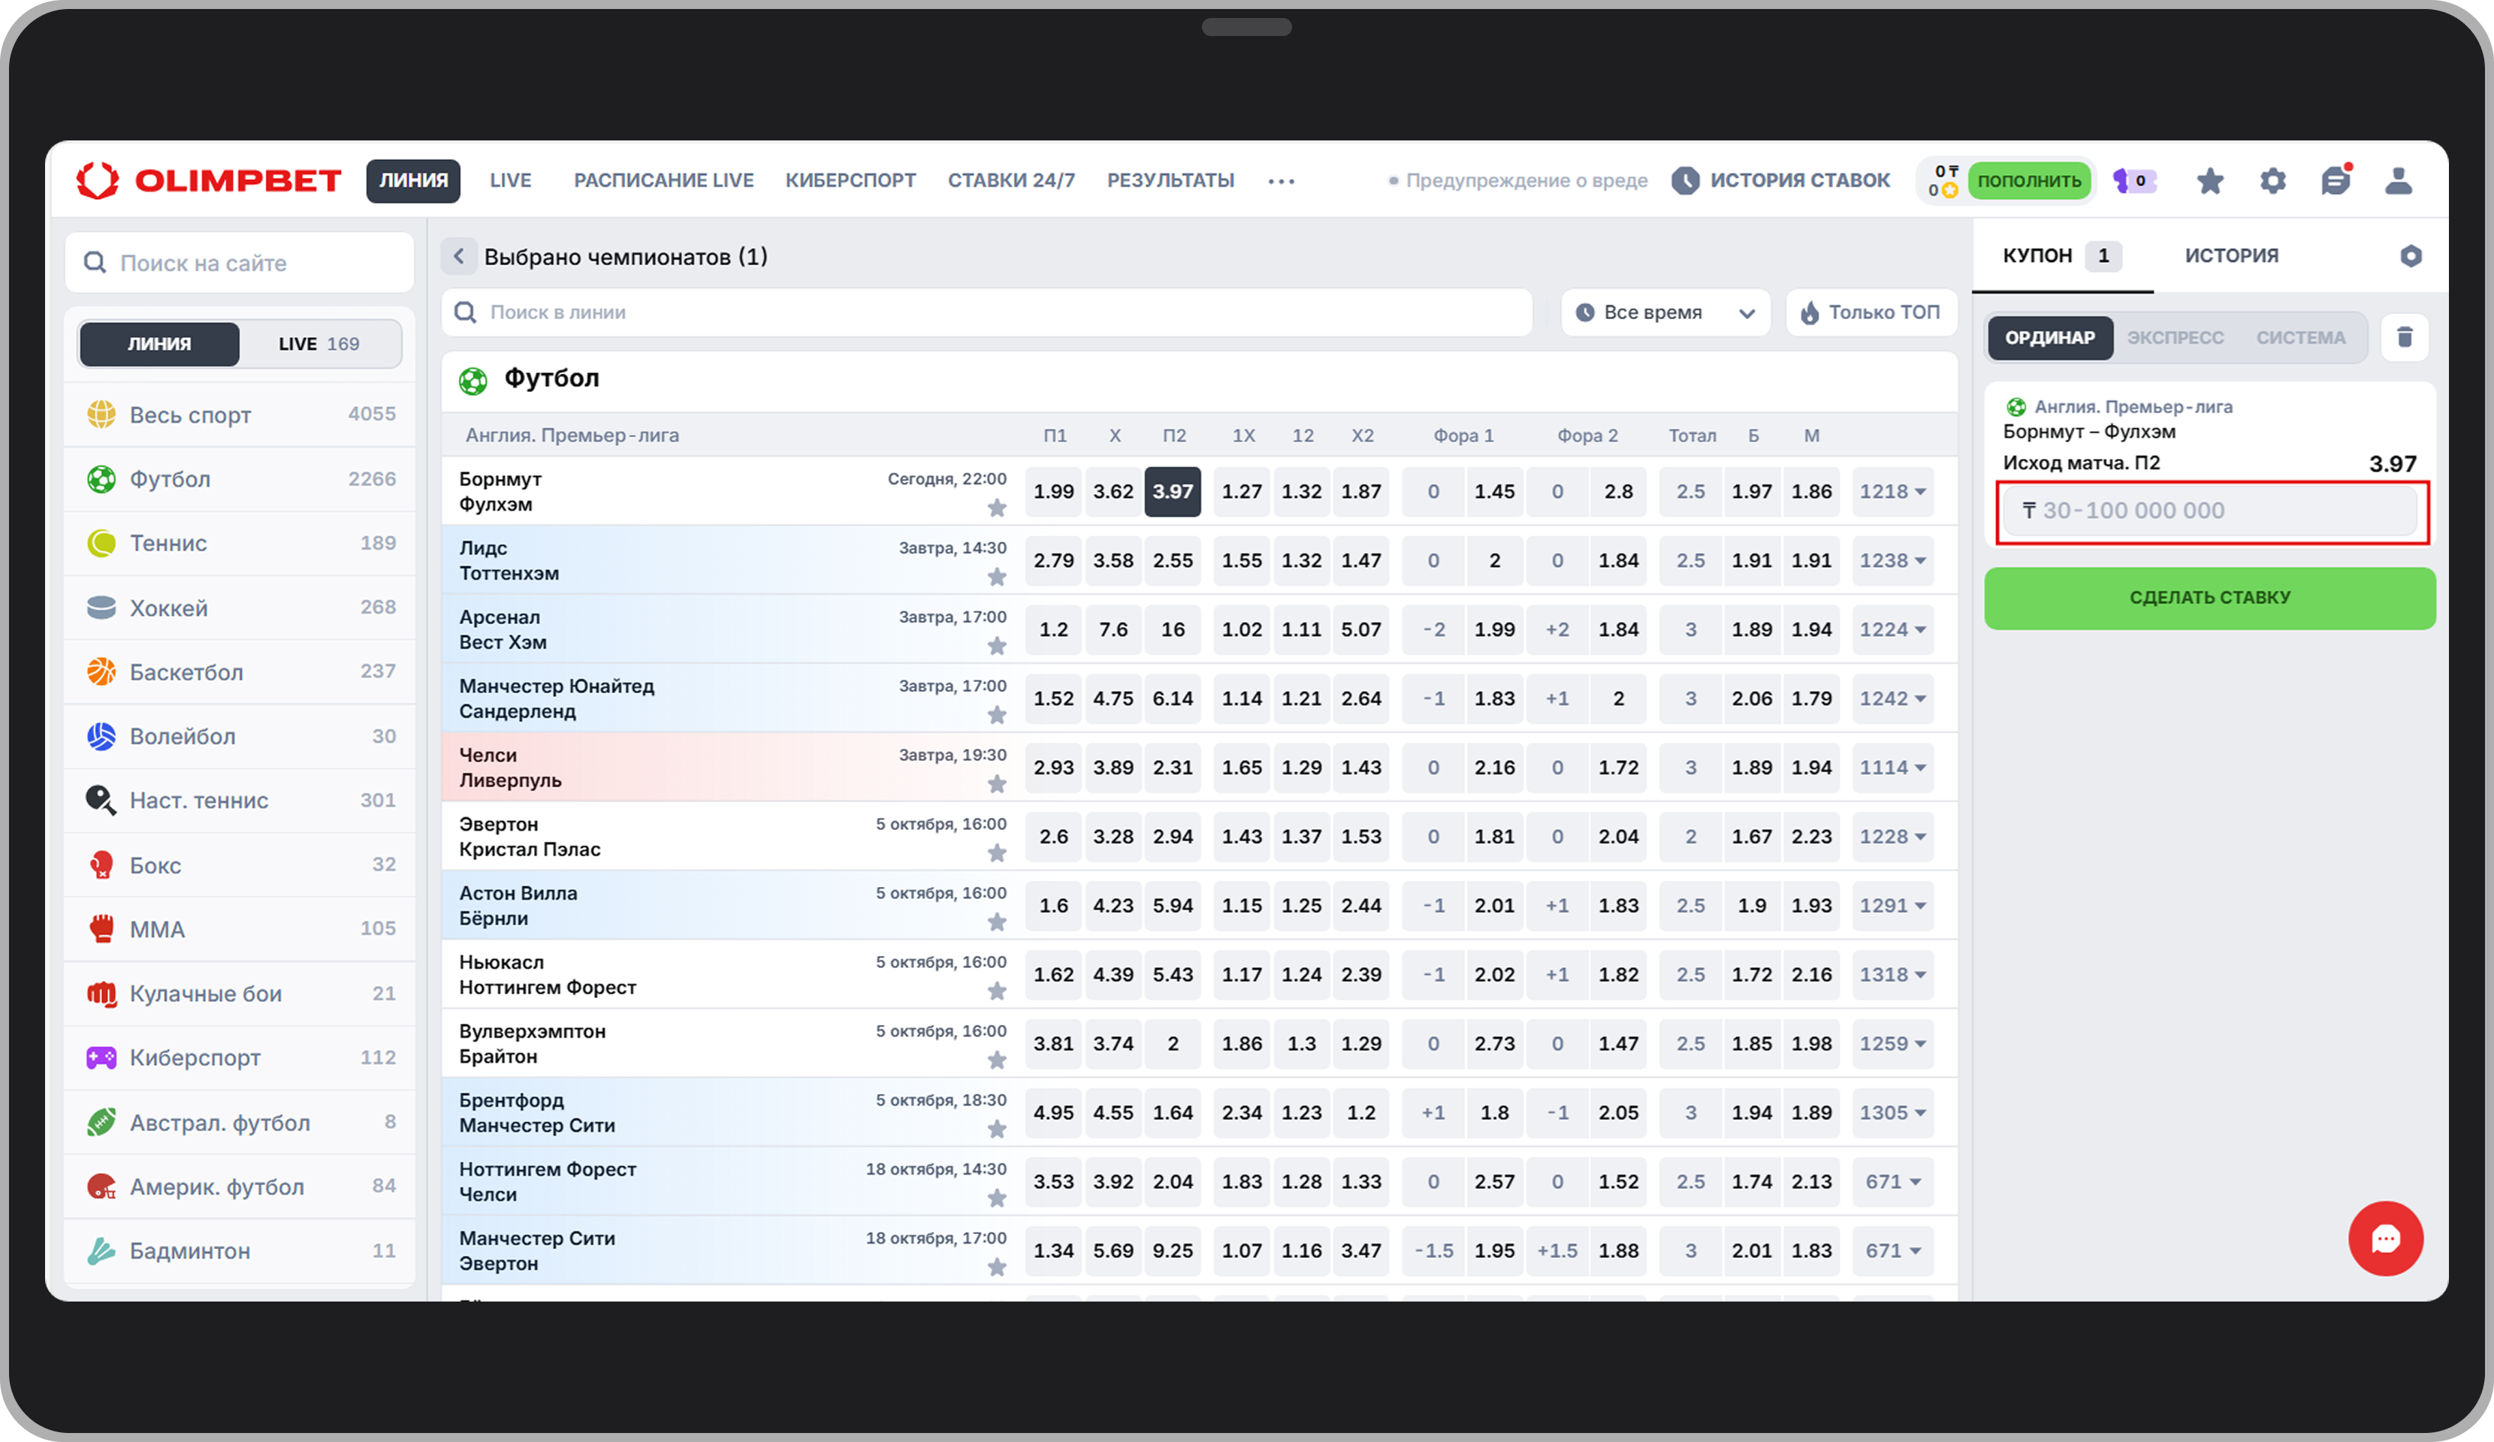Open messages icon with red notification dot

tap(2335, 181)
